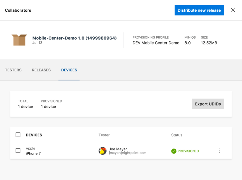The width and height of the screenshot is (242, 180).
Task: Click the Mobile-Center-Demo 1.0 release title
Action: tap(74, 38)
